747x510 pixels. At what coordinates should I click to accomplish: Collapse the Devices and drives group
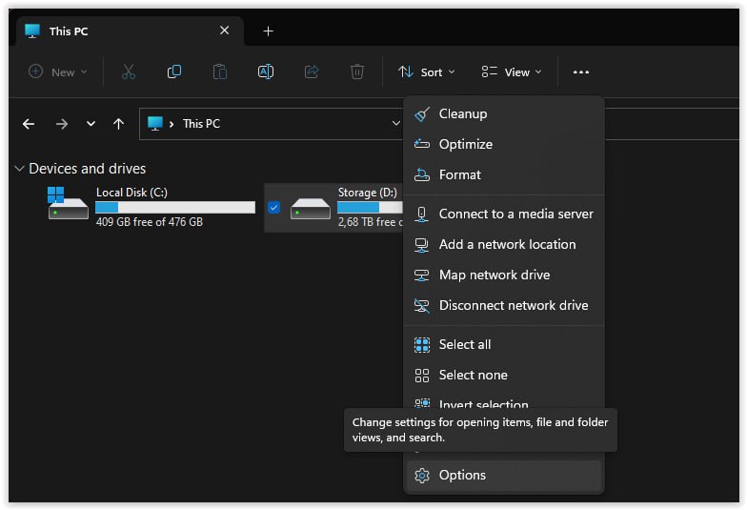tap(19, 168)
